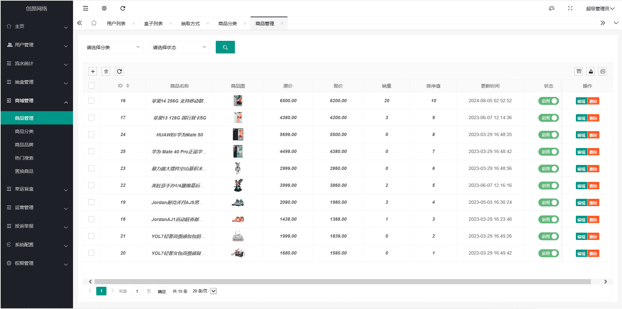
Task: Expand the 用户管理 sidebar menu
Action: click(x=37, y=45)
